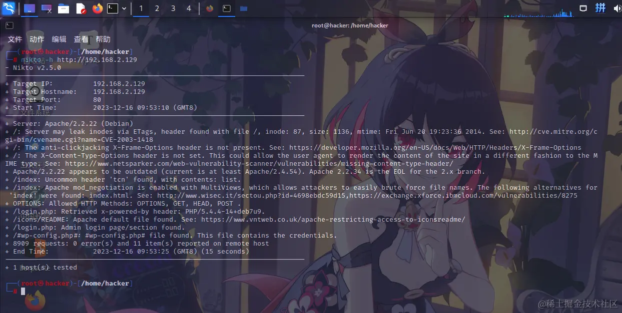This screenshot has width=622, height=313.
Task: Click the 'End Time' line
Action: (127, 252)
